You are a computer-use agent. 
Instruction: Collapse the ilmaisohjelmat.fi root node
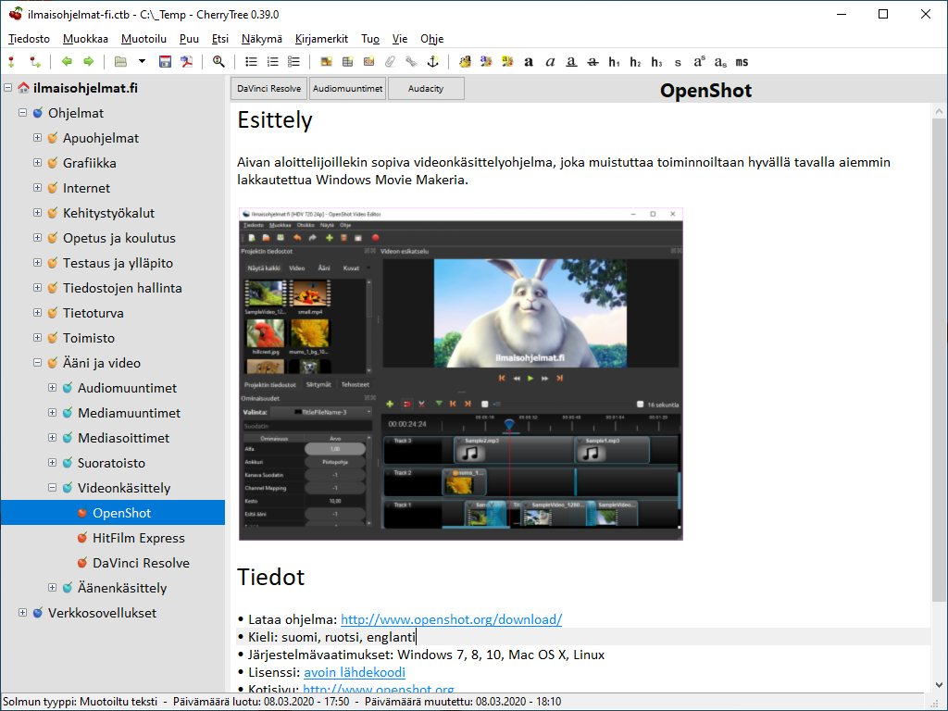click(7, 88)
